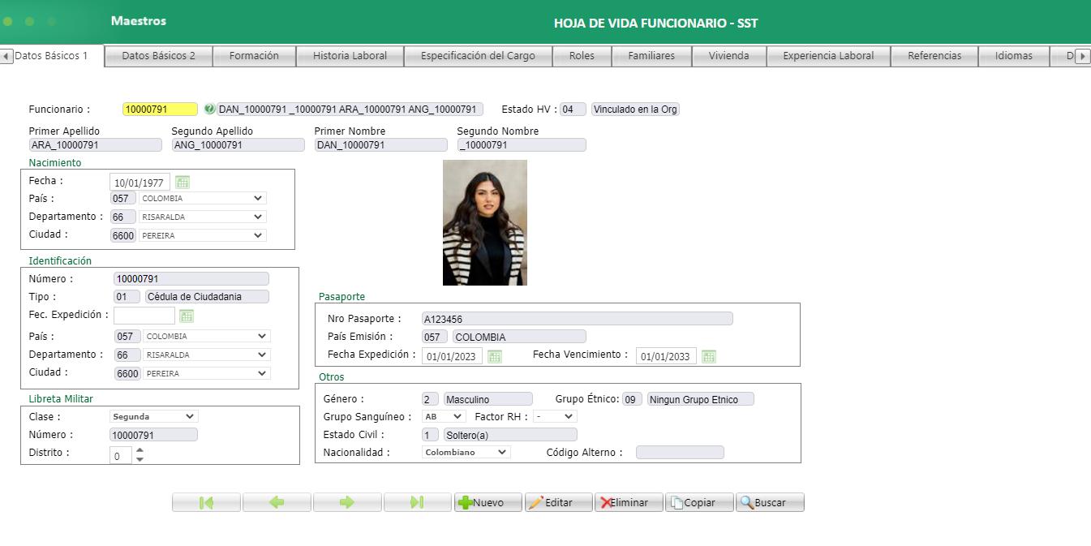Click the Código Alterno field
1091x546 pixels.
coord(680,452)
